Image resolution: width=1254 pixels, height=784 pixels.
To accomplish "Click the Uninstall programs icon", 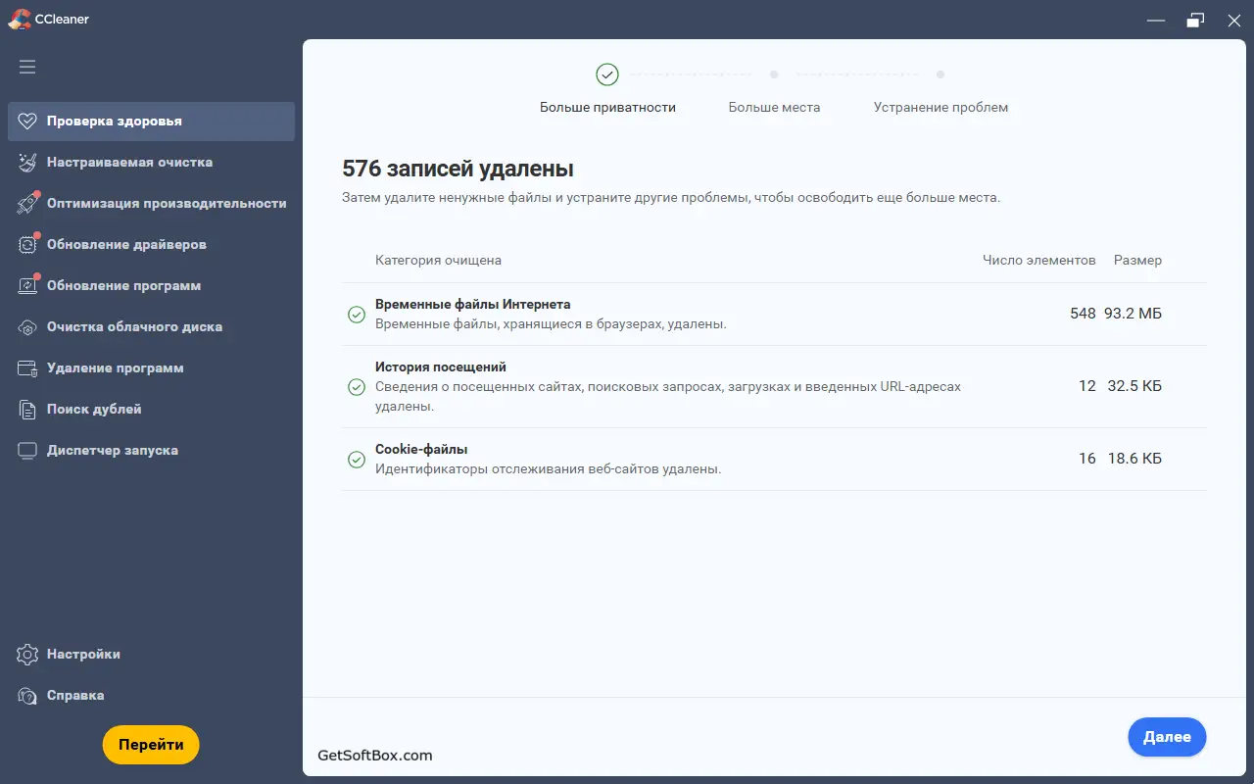I will [x=27, y=368].
